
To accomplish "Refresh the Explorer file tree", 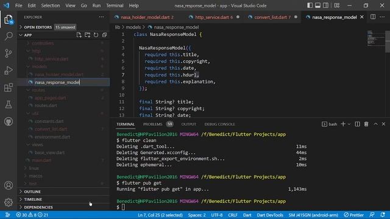I will (96, 35).
